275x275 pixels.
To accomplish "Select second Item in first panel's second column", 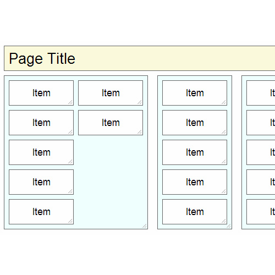I will click(111, 123).
